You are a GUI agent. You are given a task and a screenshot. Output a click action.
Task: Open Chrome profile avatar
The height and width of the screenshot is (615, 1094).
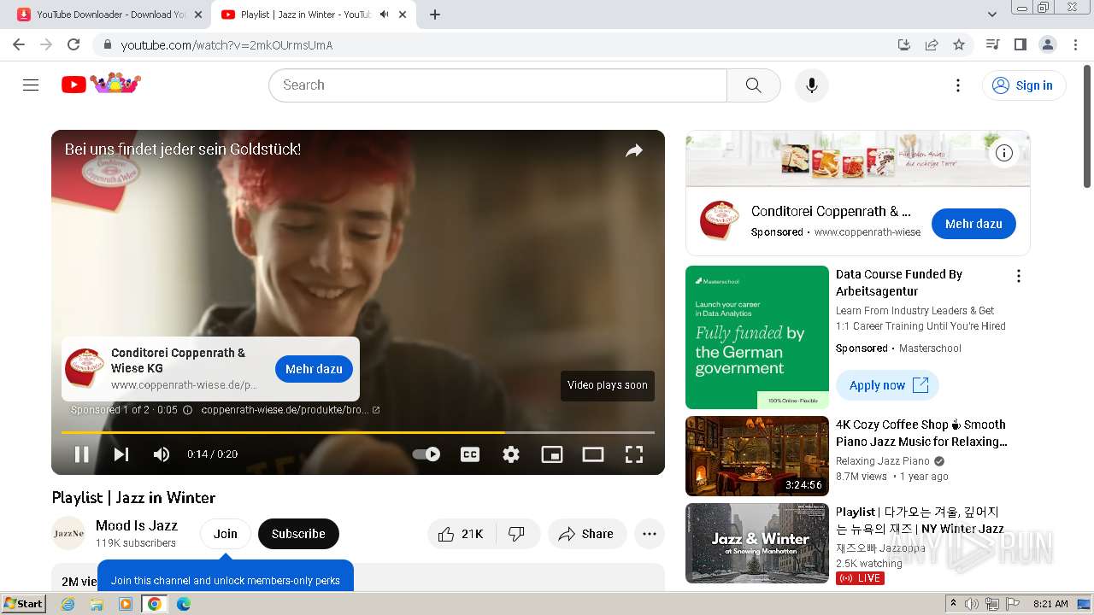(x=1048, y=44)
